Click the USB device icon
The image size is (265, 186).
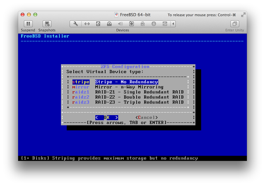142,24
